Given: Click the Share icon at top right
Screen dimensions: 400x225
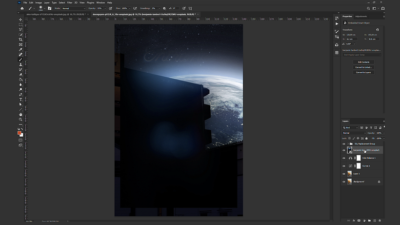Looking at the screenshot, I should (383, 8).
